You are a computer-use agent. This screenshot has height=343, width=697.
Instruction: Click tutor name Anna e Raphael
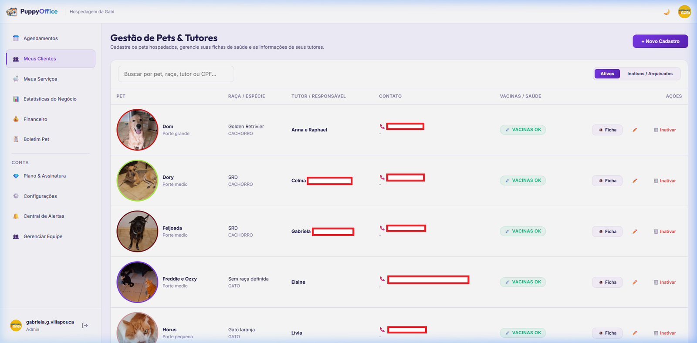coord(309,130)
